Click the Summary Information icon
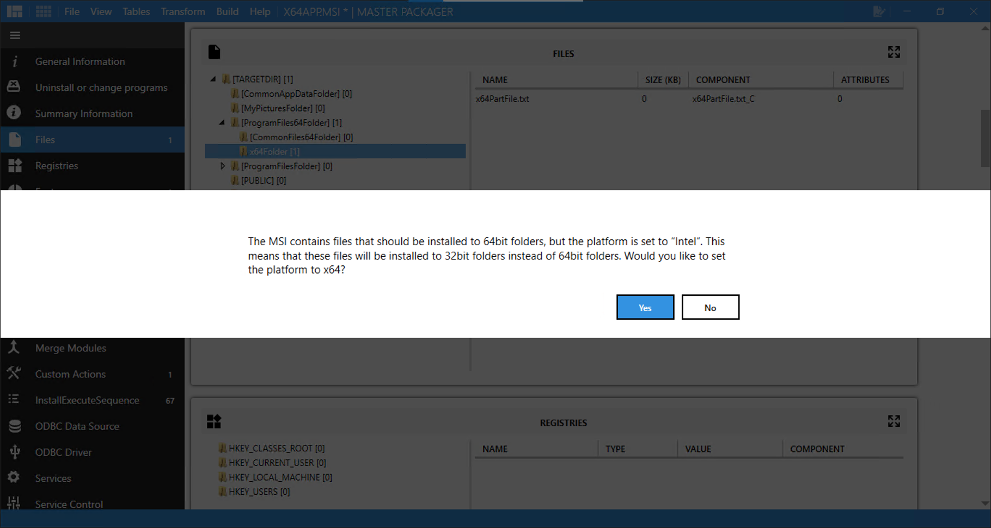Screen dimensions: 991x528 [x=14, y=113]
